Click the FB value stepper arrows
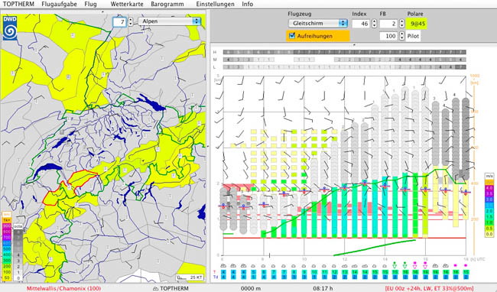The width and height of the screenshot is (497, 292). click(401, 24)
